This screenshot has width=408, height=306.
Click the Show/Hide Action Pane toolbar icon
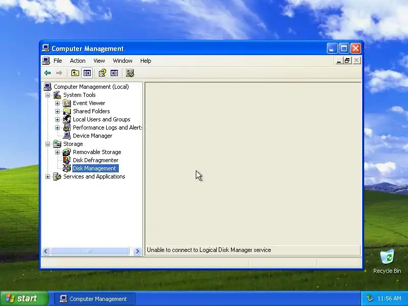click(114, 73)
